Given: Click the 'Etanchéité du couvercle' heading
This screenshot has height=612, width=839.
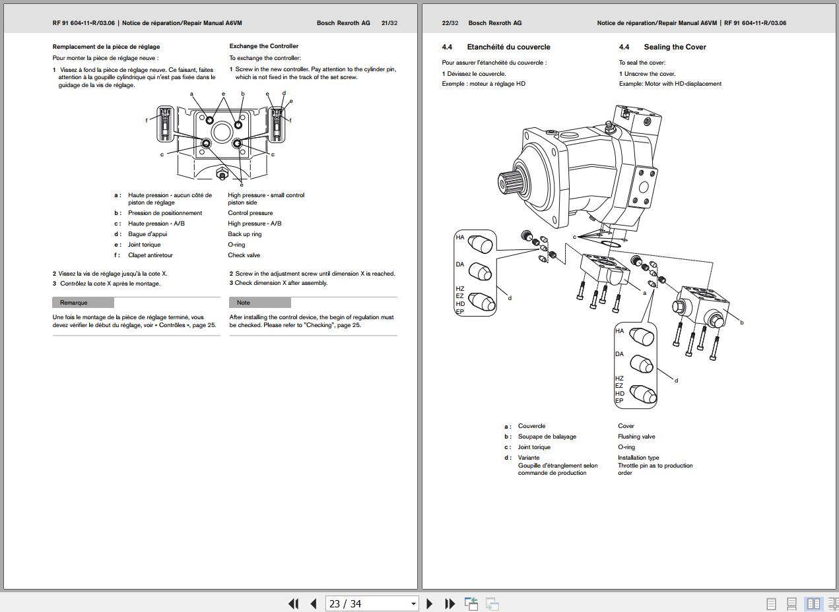Looking at the screenshot, I should click(508, 47).
